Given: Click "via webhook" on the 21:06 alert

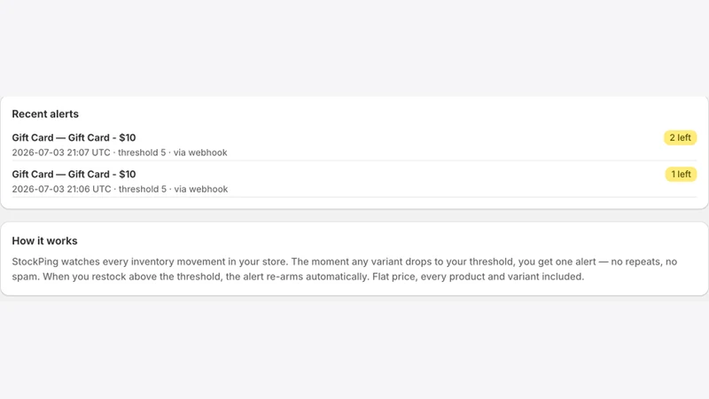Looking at the screenshot, I should [201, 189].
